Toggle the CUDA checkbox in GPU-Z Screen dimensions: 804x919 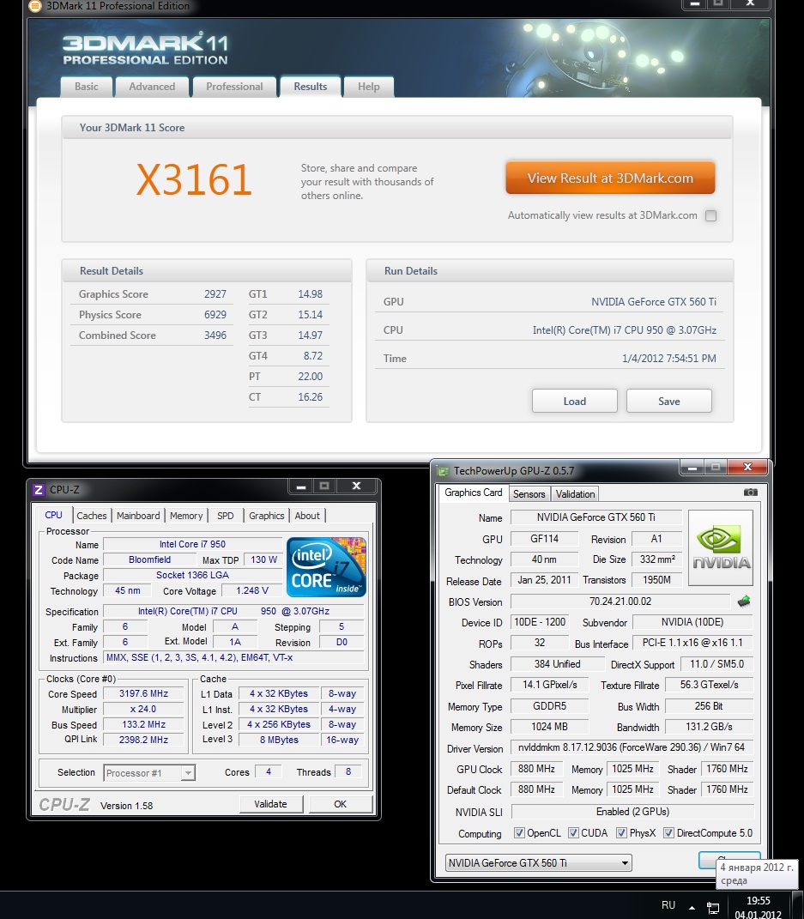573,833
